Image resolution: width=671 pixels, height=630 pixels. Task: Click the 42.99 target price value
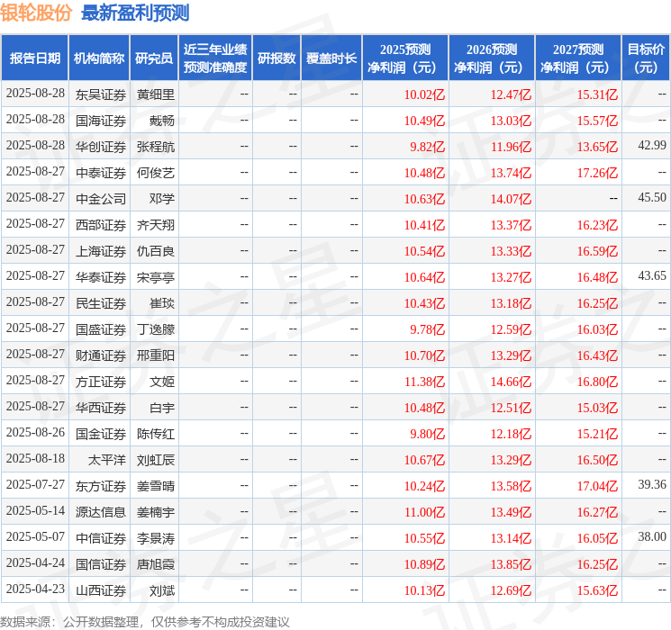[x=652, y=146]
